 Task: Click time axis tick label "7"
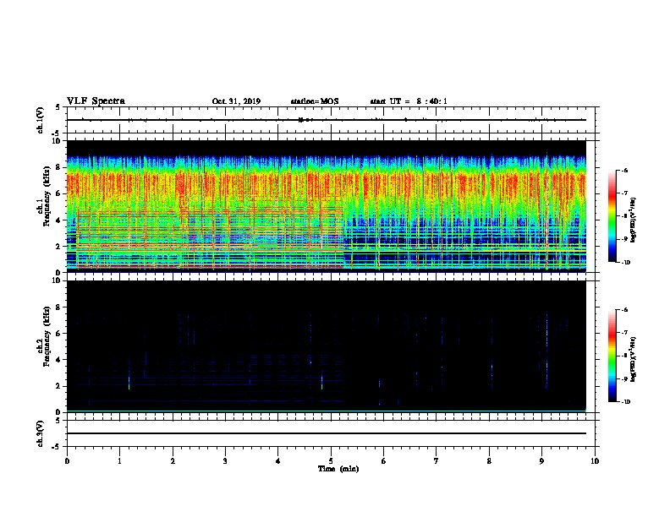[437, 461]
